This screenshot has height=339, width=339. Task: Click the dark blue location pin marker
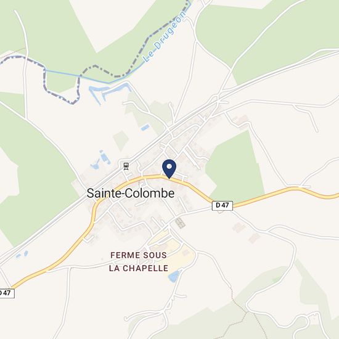[x=169, y=169]
